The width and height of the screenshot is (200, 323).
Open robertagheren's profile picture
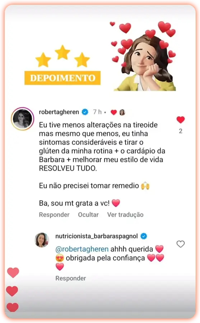tap(23, 119)
